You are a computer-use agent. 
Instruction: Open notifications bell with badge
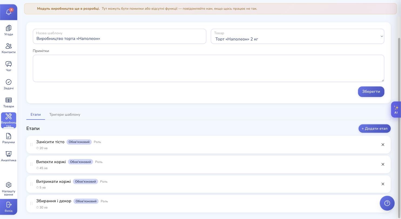click(9, 12)
